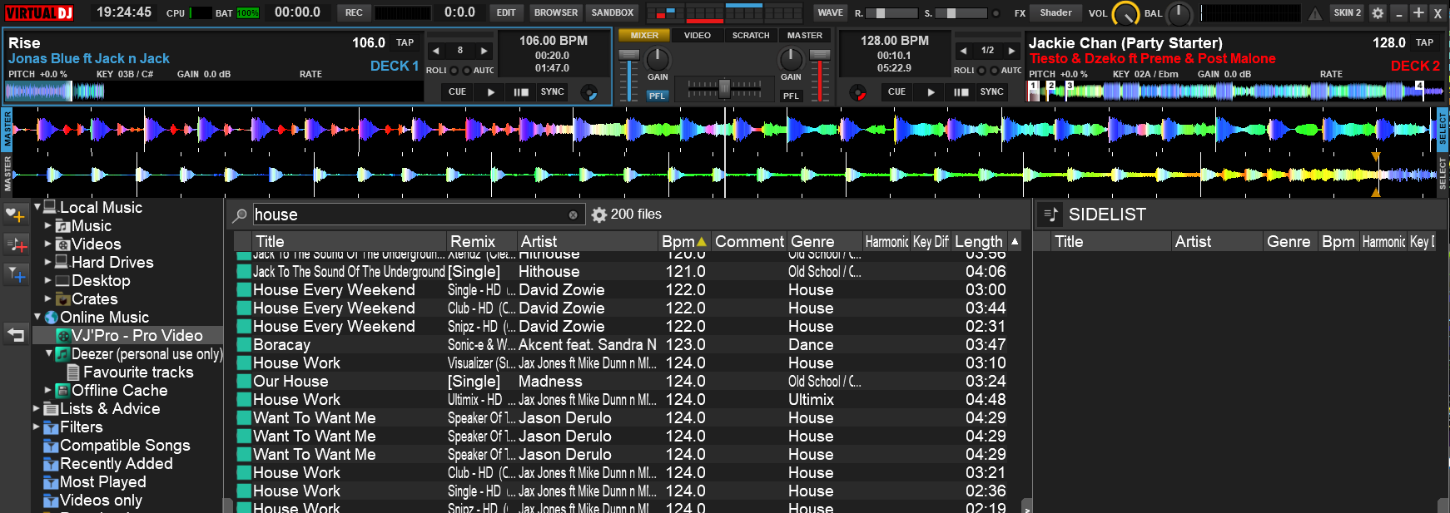Click Deck 2 stop button
This screenshot has width=1450, height=513.
961,92
